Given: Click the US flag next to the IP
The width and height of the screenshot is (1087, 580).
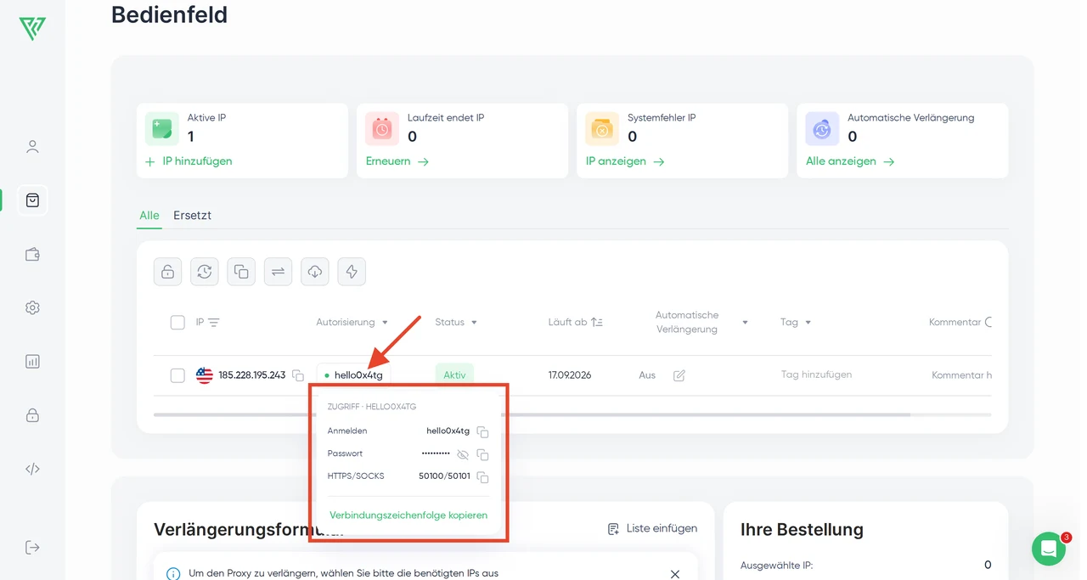Looking at the screenshot, I should [205, 375].
